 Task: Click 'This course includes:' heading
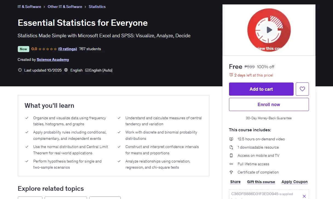point(250,130)
